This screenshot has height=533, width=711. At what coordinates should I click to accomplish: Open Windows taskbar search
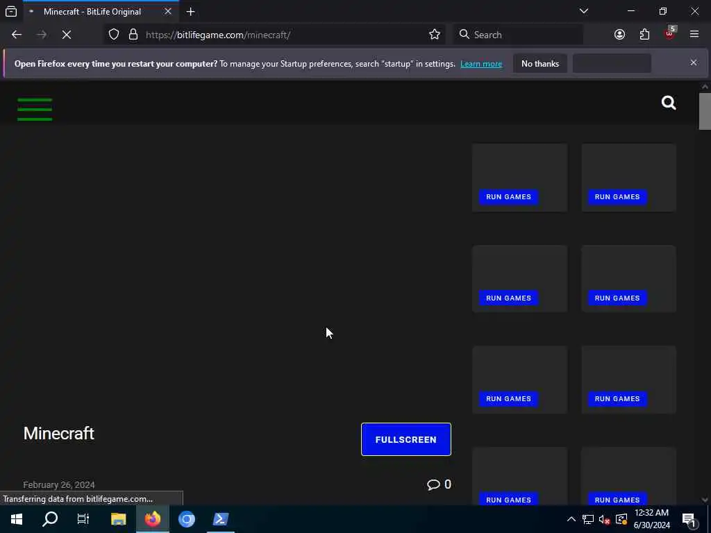point(50,519)
